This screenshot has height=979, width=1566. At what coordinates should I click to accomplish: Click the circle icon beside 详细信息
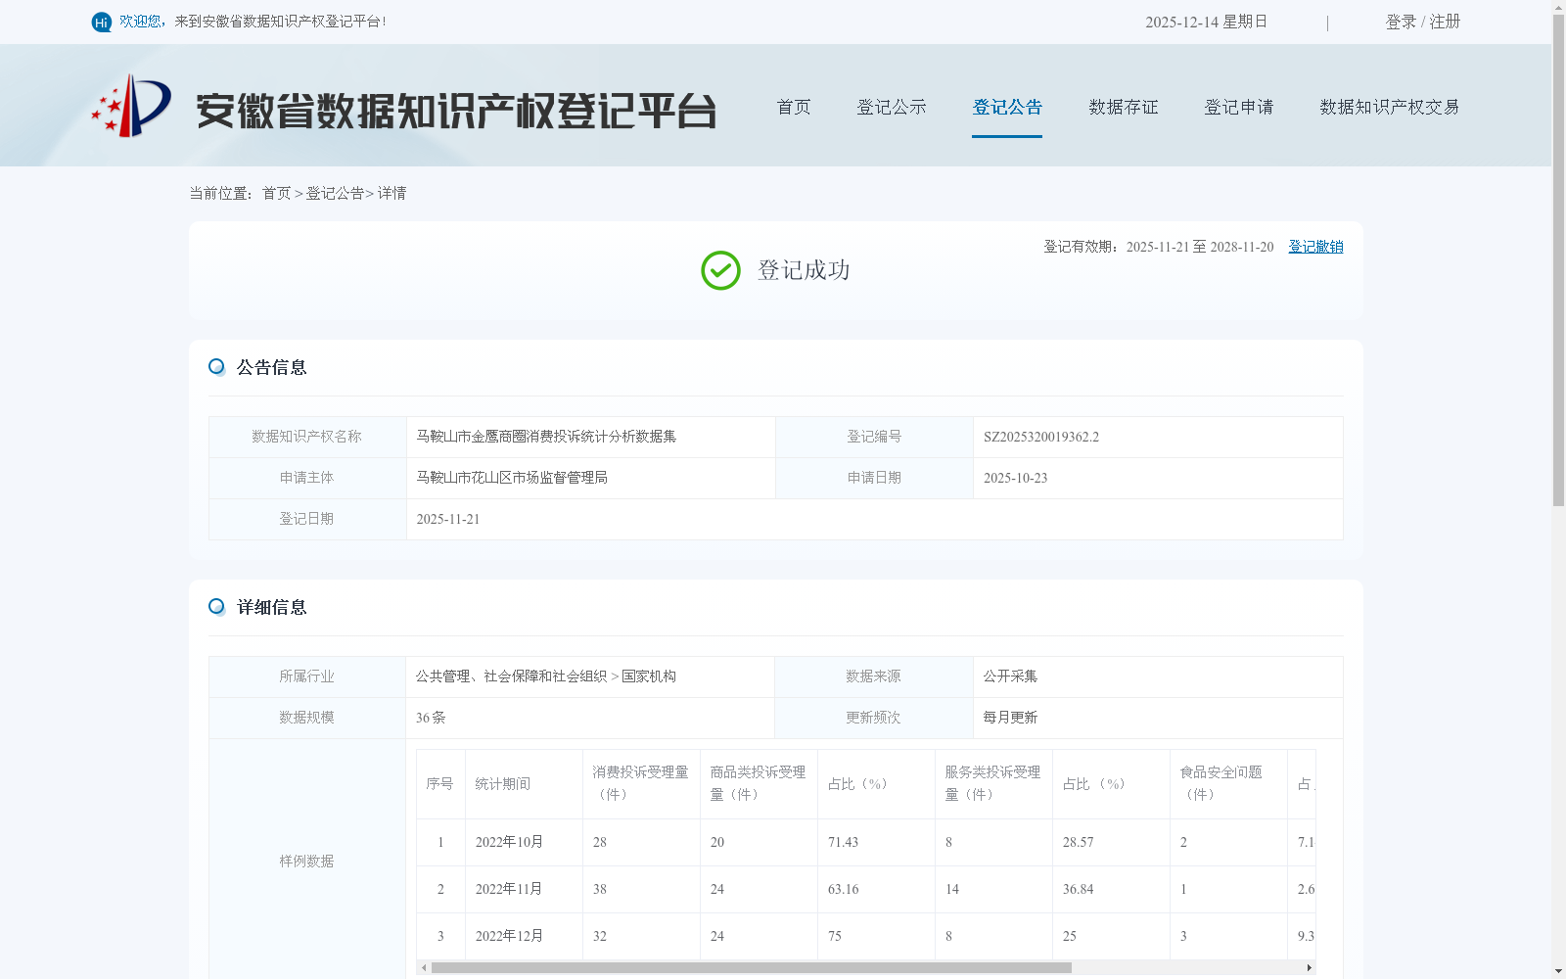click(216, 607)
